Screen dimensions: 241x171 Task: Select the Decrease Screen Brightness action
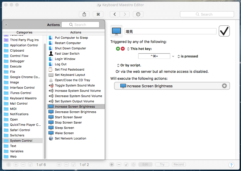[x=75, y=112]
